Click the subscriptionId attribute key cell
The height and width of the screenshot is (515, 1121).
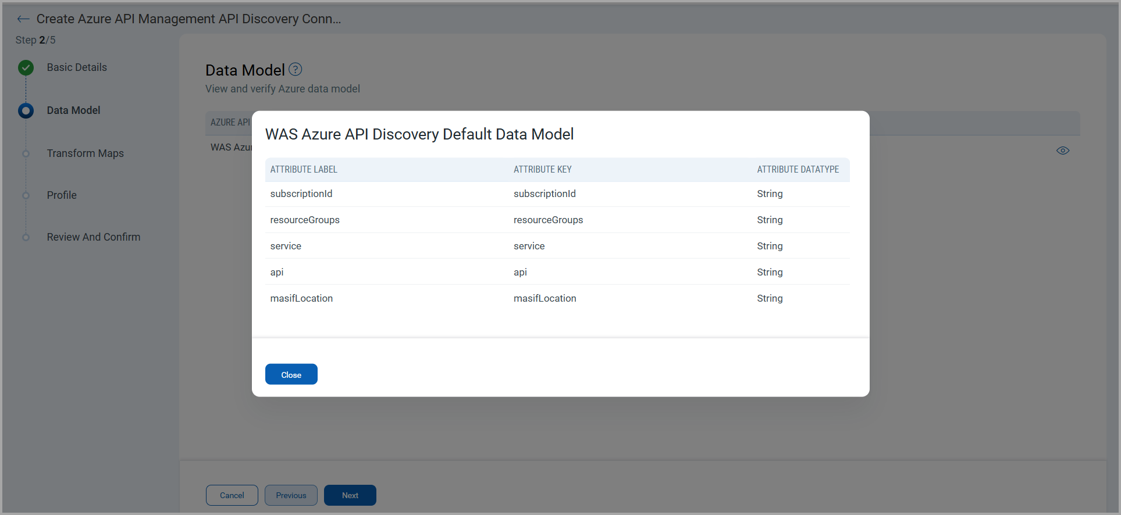point(545,194)
